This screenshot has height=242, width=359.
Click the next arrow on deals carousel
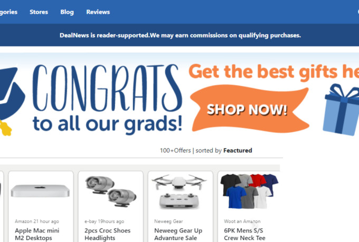click(x=254, y=225)
